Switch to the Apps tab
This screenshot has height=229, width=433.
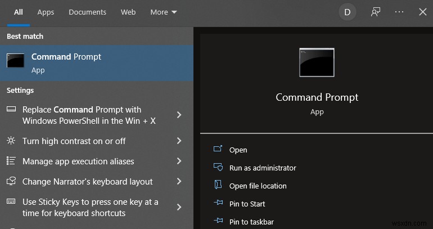pos(46,12)
